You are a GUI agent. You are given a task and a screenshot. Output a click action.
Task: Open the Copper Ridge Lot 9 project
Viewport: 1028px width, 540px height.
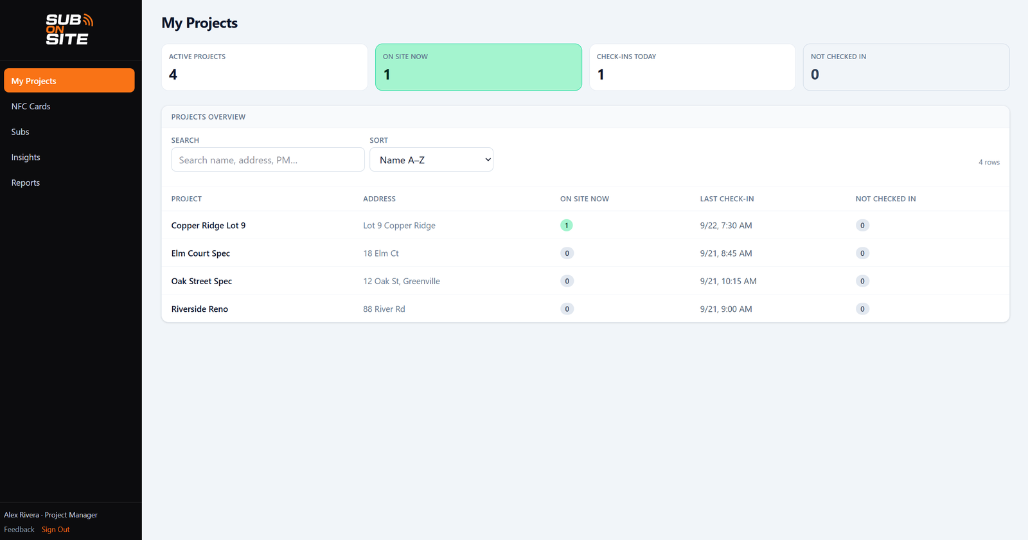click(x=208, y=226)
